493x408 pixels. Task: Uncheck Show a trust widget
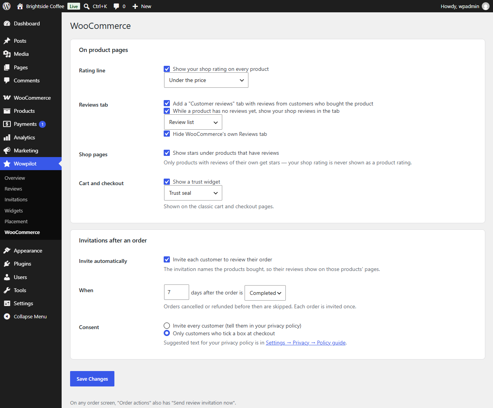point(167,182)
